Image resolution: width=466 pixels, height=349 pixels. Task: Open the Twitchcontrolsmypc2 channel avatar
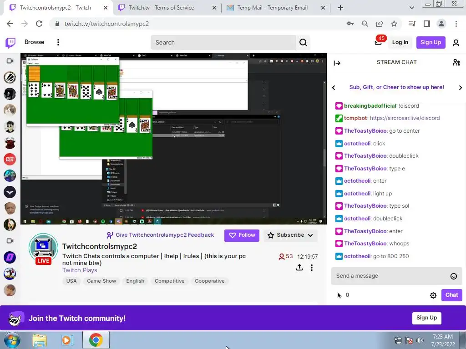tap(43, 249)
